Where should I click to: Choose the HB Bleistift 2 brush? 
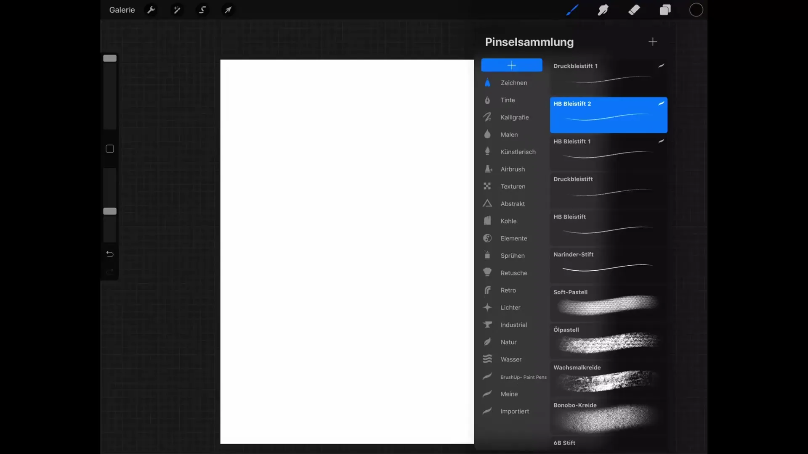point(609,115)
